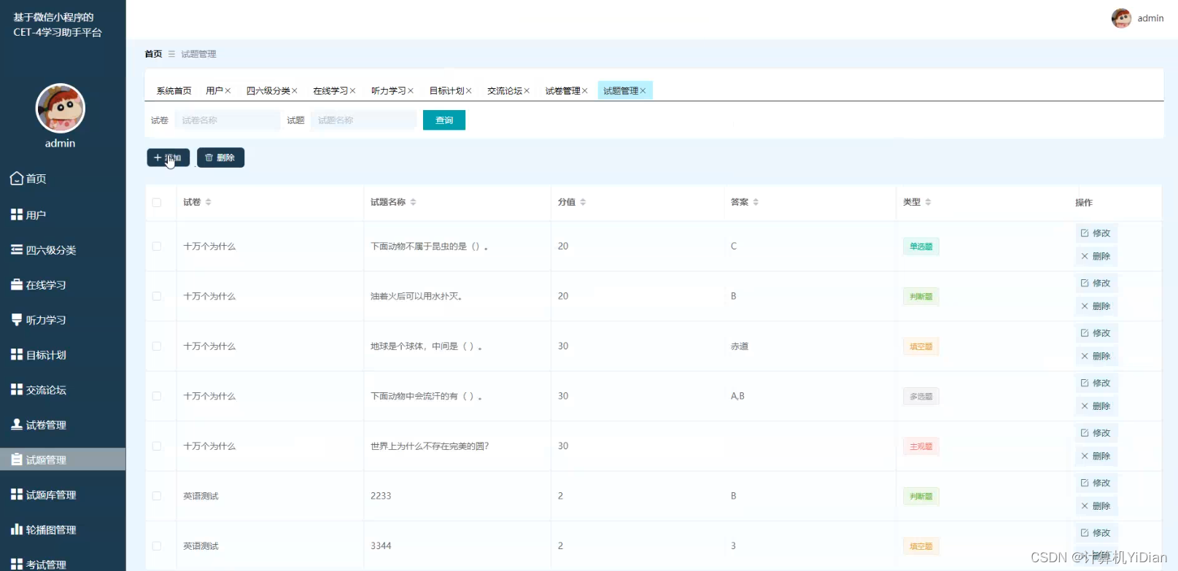Close the 听力学习 tab with its X

tap(411, 91)
